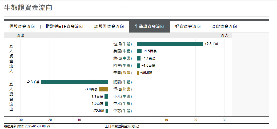
Task: Click the +1.1百萬 value
Action: coord(148,58)
